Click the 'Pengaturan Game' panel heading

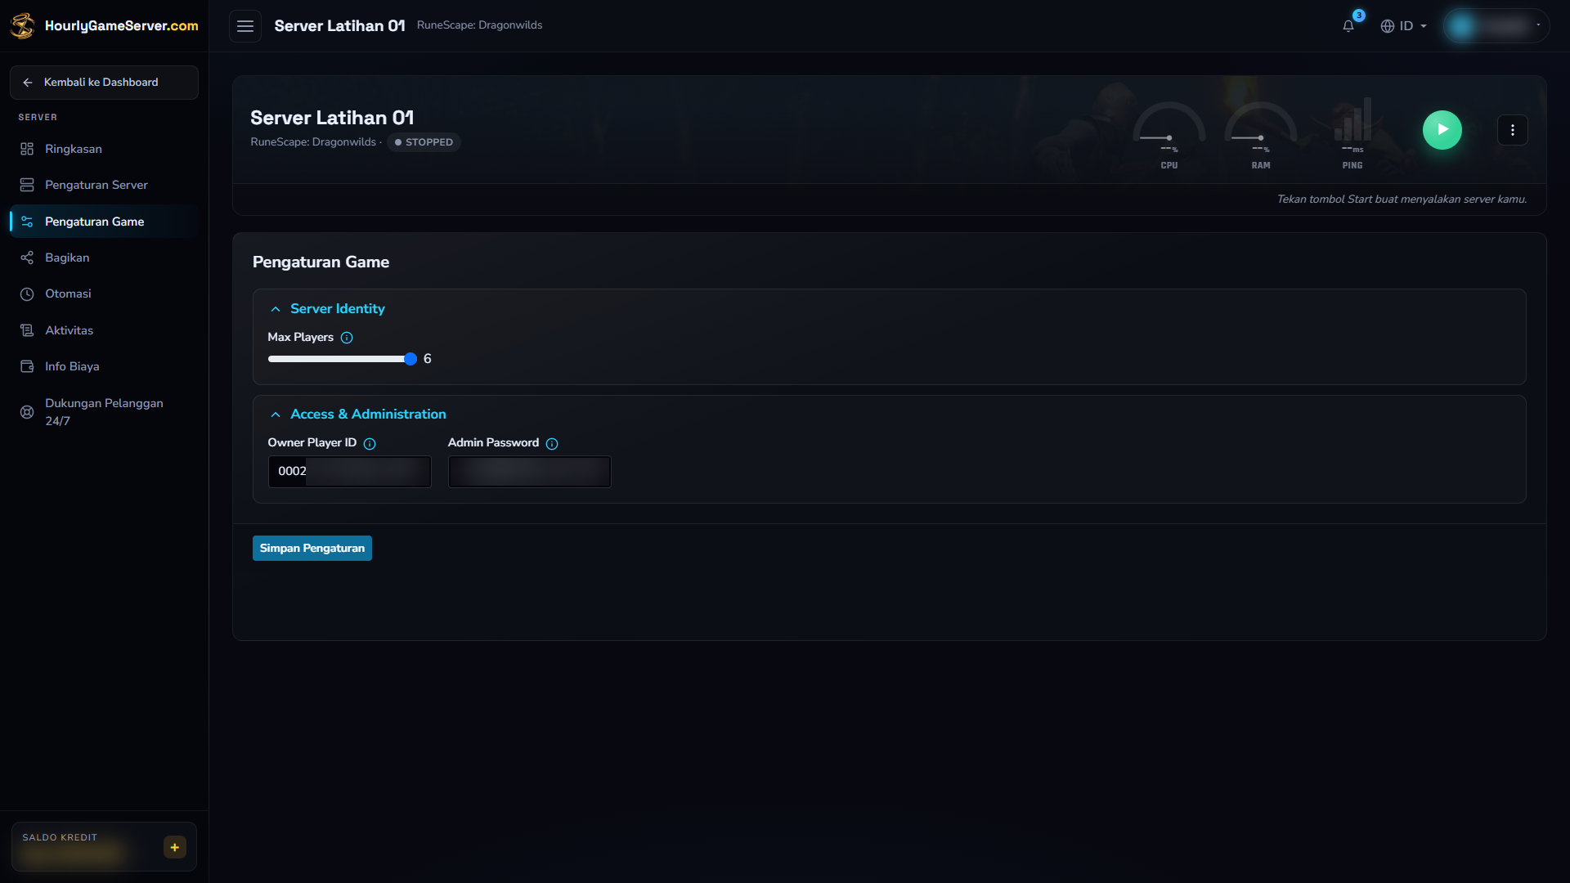click(321, 262)
